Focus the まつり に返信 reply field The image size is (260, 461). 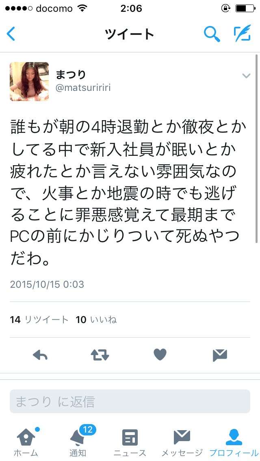[130, 401]
